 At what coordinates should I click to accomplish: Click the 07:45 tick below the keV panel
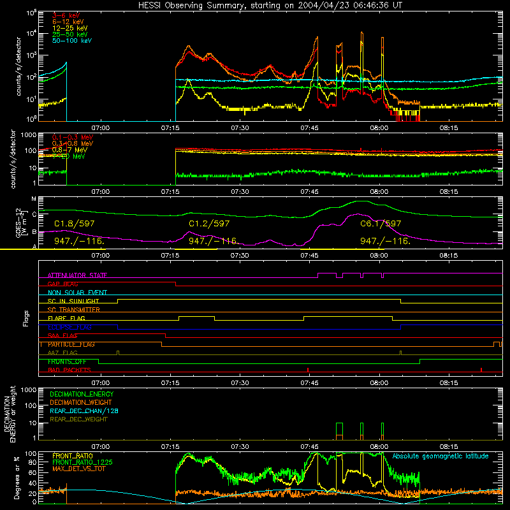[309, 128]
